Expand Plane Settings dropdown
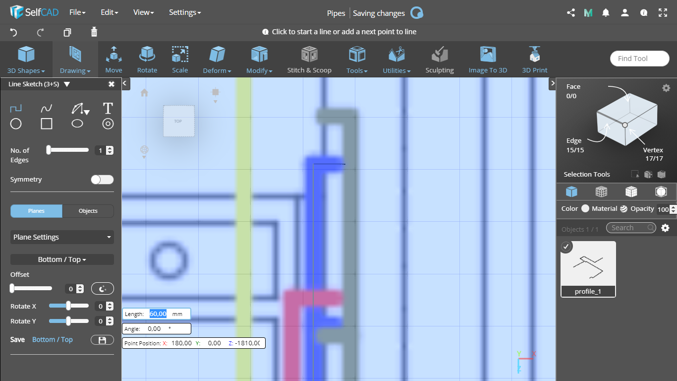Image resolution: width=677 pixels, height=381 pixels. pos(62,237)
